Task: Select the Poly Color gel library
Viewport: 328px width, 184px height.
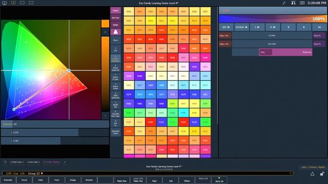Action: click(x=115, y=114)
